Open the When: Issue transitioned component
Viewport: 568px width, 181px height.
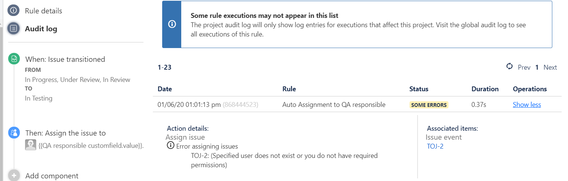(65, 59)
